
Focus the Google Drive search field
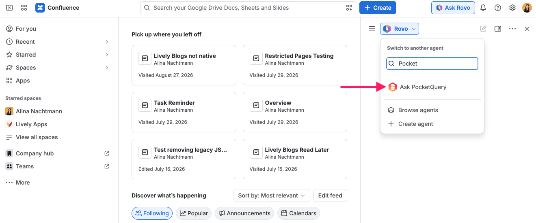(x=248, y=8)
